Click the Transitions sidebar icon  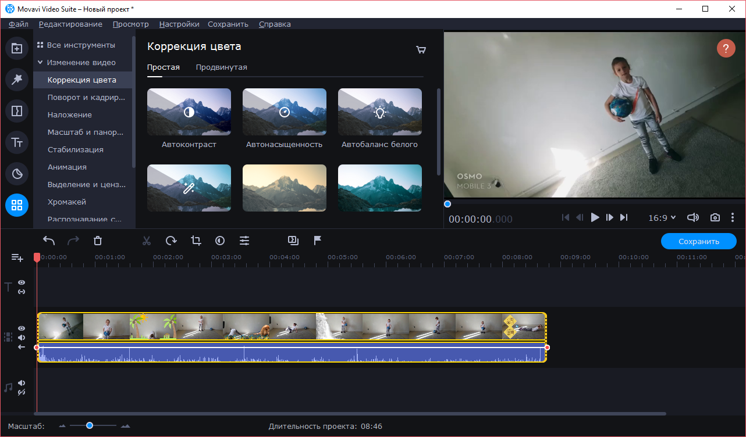[17, 111]
